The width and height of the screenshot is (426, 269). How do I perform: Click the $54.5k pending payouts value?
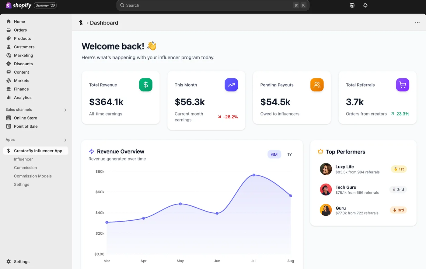click(275, 102)
